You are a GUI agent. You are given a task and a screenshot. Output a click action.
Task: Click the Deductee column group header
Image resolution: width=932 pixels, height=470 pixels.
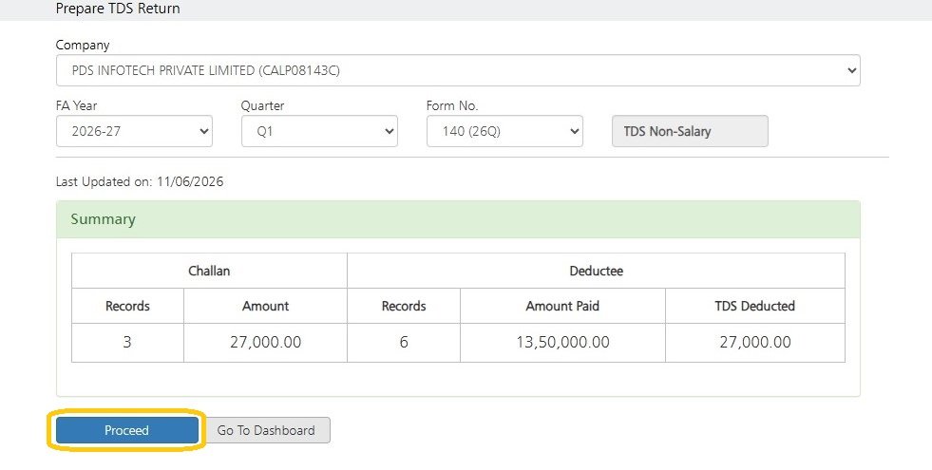pyautogui.click(x=597, y=271)
